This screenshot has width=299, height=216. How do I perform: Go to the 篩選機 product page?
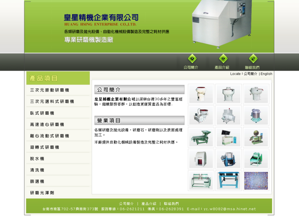click(x=37, y=182)
